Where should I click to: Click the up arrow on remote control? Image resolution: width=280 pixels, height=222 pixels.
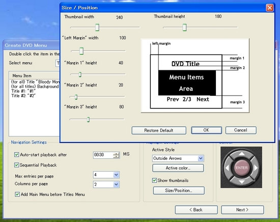(242, 154)
